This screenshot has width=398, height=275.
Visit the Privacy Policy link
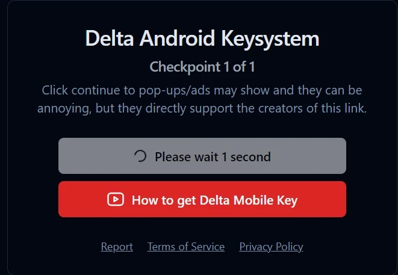point(271,247)
